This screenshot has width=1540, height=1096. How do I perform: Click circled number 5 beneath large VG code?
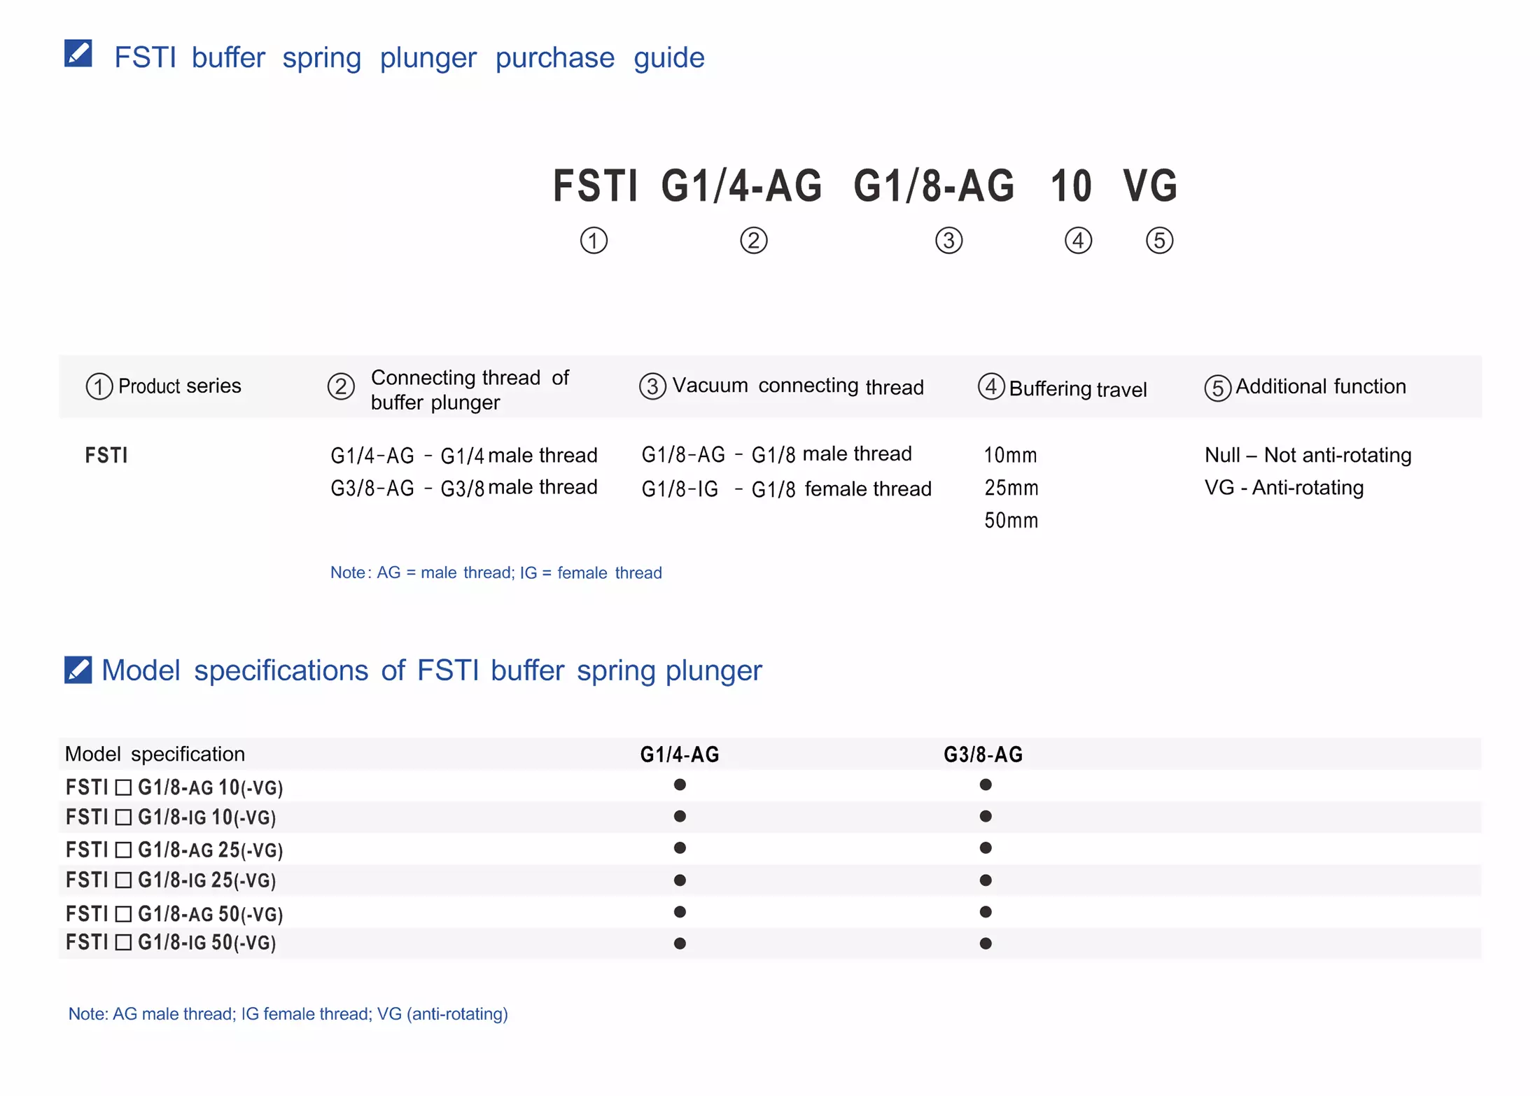tap(1159, 241)
